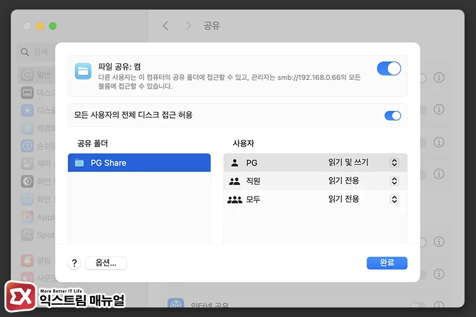Screen dimensions: 476x317
Task: Go back with the left chevron
Action: coord(166,25)
